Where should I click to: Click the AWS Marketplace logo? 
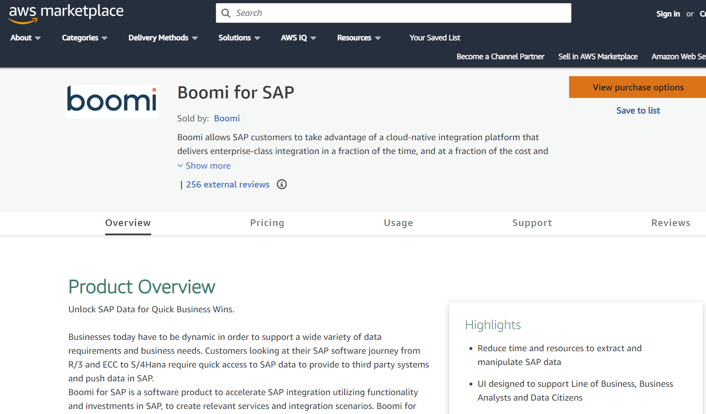coord(65,13)
